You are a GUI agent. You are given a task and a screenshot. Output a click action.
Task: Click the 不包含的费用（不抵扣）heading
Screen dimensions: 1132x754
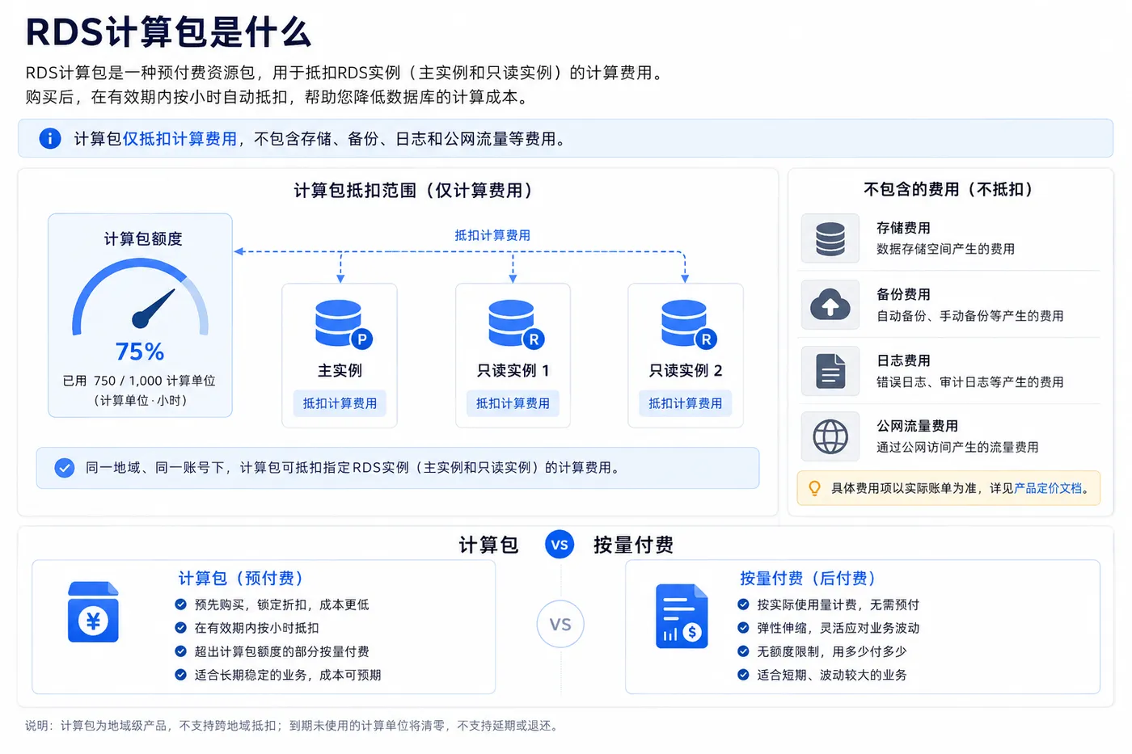point(948,189)
